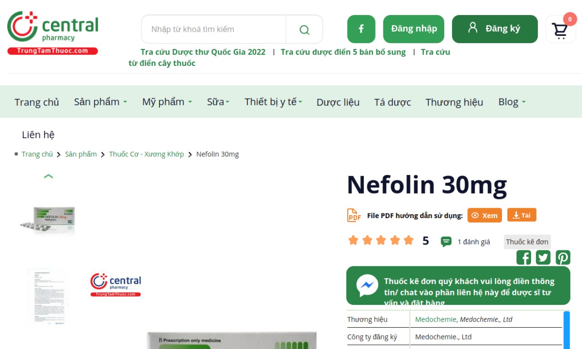Click Thuốc Cơ - Xương Khớp breadcrumb

coord(146,154)
